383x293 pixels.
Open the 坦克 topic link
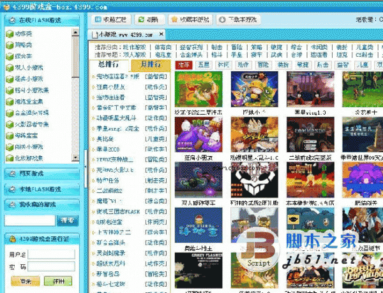point(342,55)
